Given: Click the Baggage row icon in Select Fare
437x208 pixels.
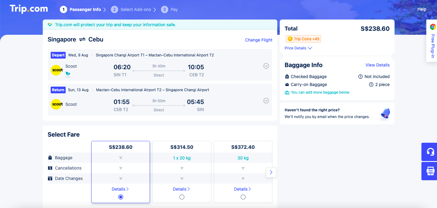Looking at the screenshot, I should click(x=50, y=158).
